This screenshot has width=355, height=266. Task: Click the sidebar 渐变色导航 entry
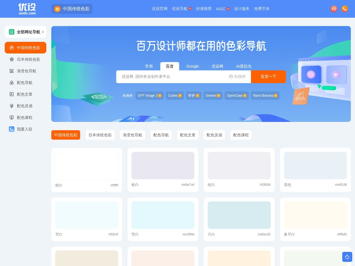(x=26, y=71)
